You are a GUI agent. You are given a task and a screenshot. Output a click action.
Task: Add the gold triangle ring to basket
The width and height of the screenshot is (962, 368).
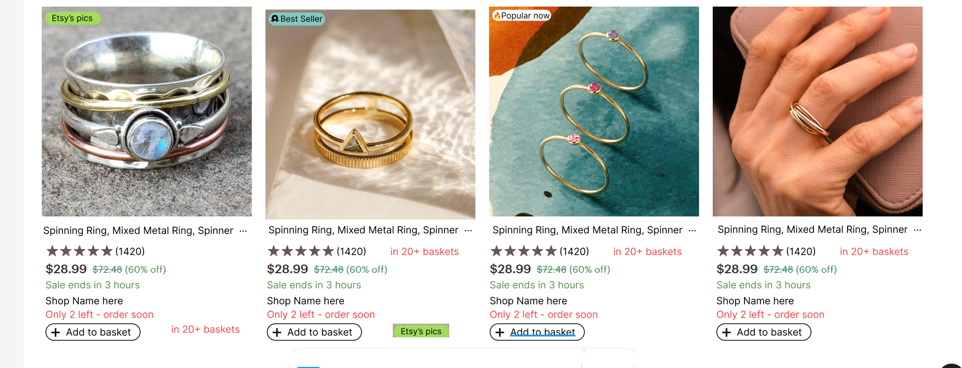click(314, 332)
